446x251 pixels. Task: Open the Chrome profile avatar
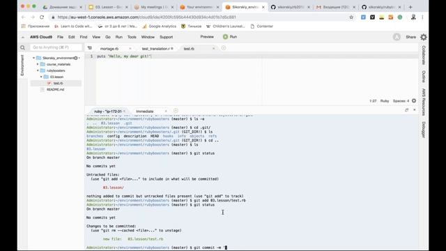click(413, 17)
